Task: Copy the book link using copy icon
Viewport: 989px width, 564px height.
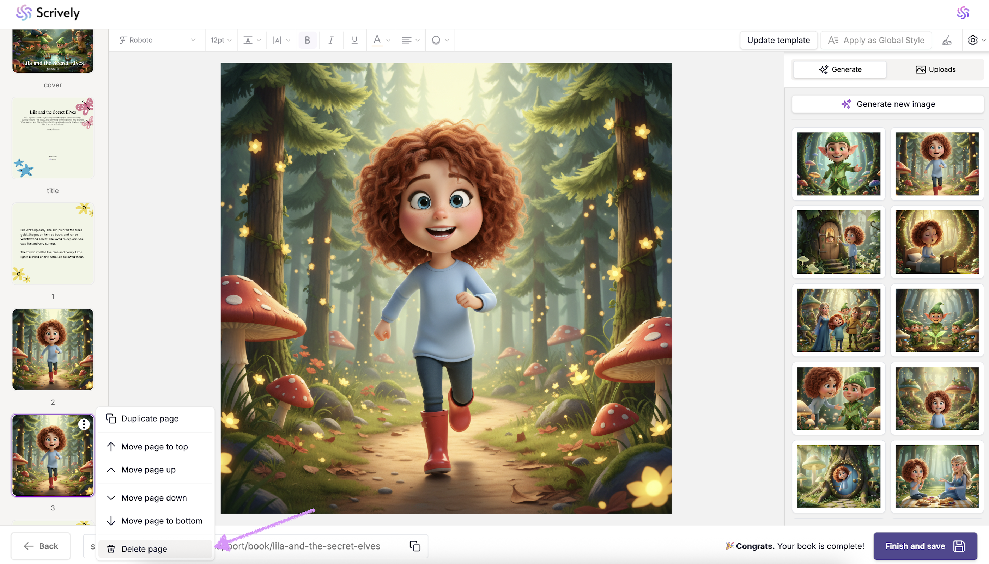Action: [415, 546]
